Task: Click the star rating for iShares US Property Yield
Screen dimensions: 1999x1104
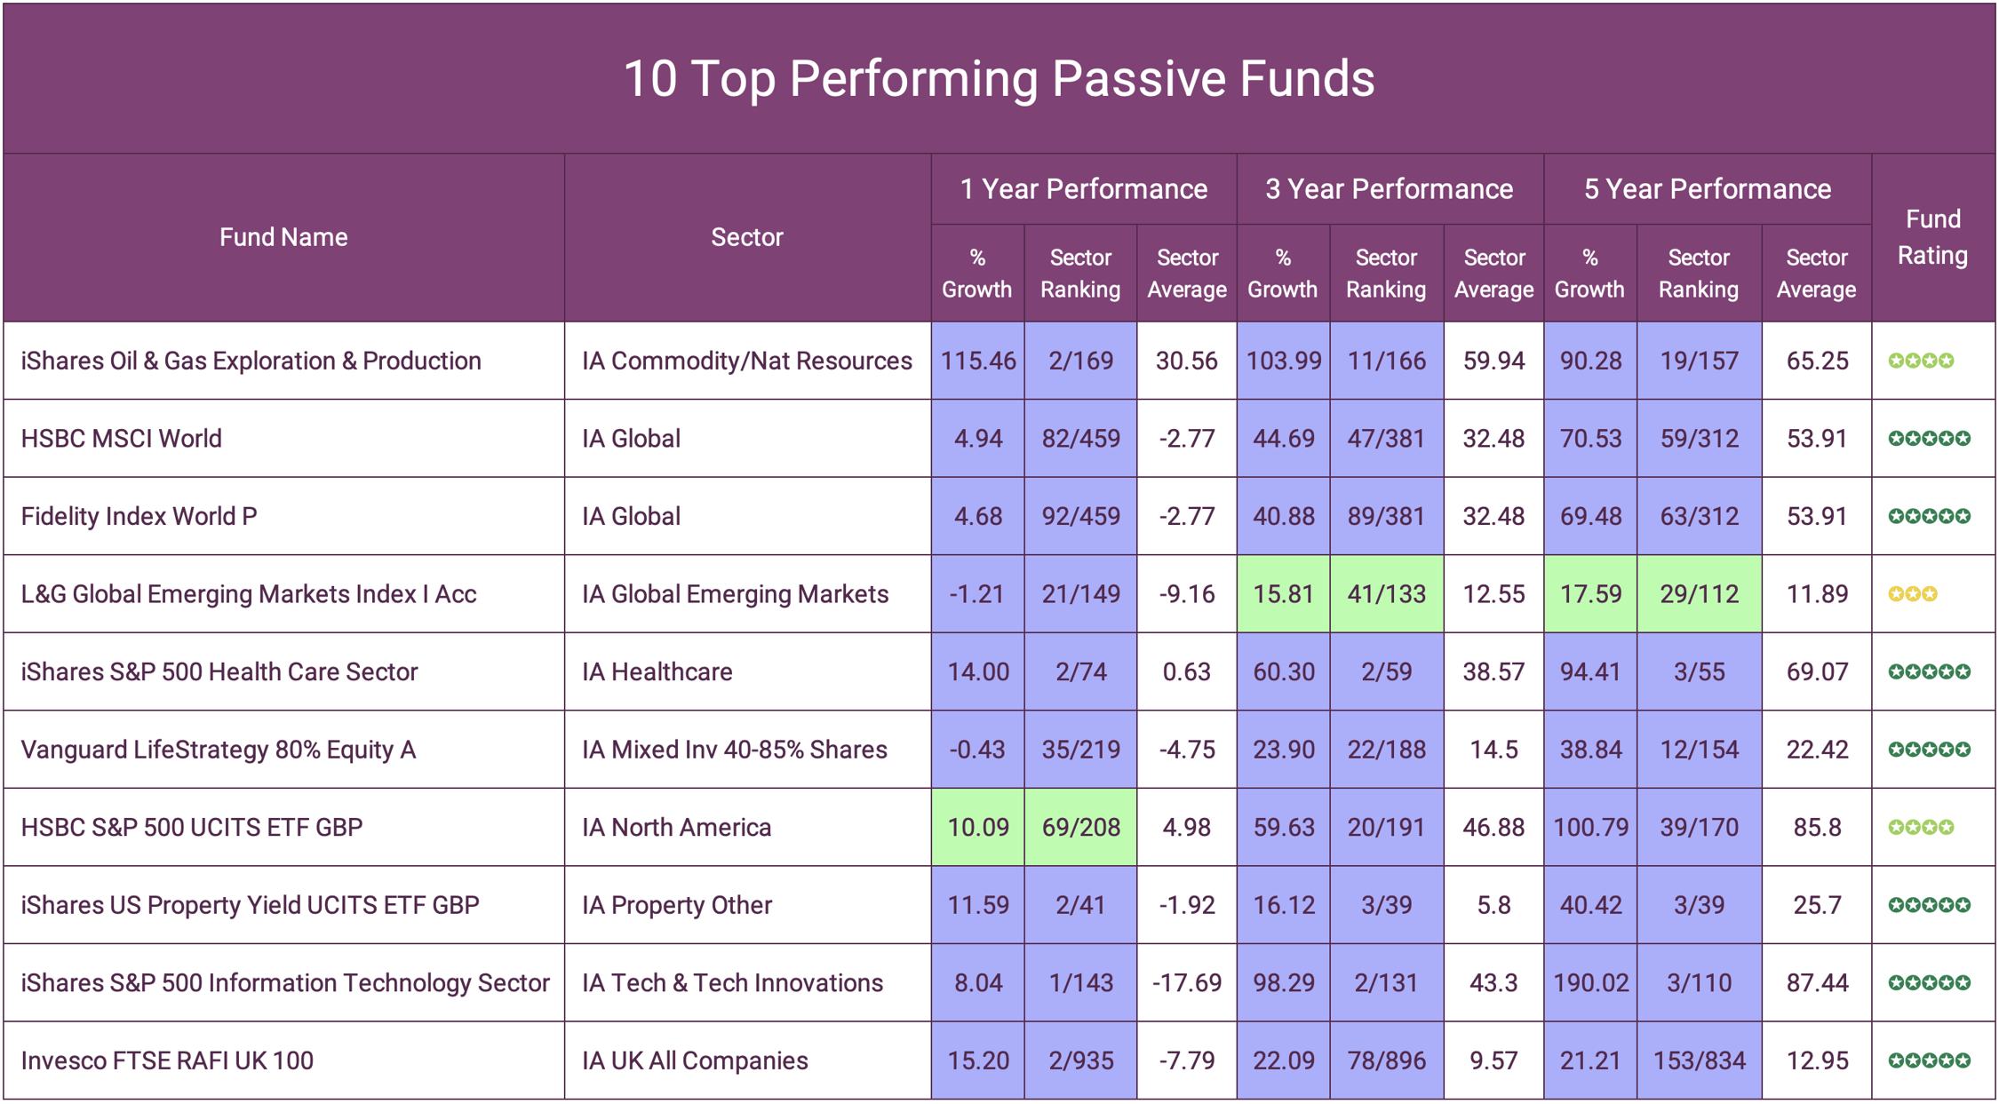Action: (x=1933, y=905)
